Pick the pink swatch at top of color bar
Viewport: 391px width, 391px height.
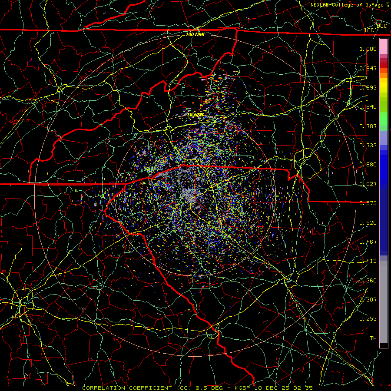point(384,46)
